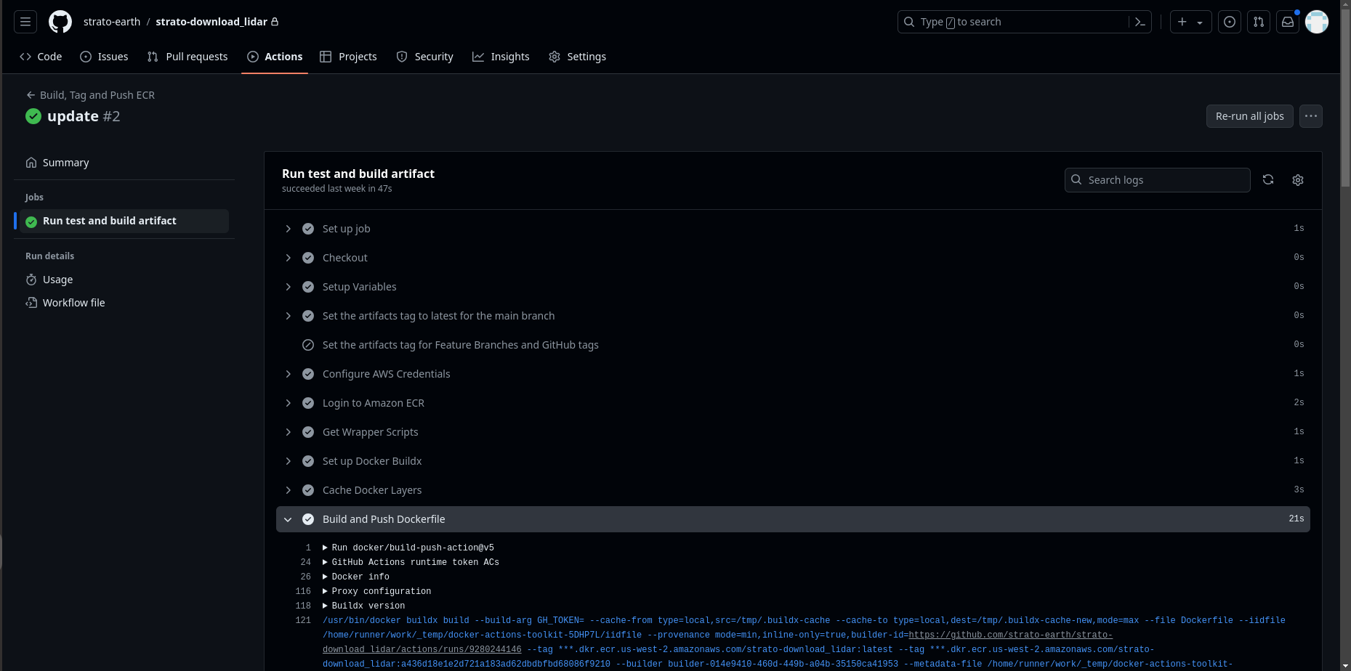
Task: Go back to Build, Tag and Push ECR workflow
Action: [91, 95]
